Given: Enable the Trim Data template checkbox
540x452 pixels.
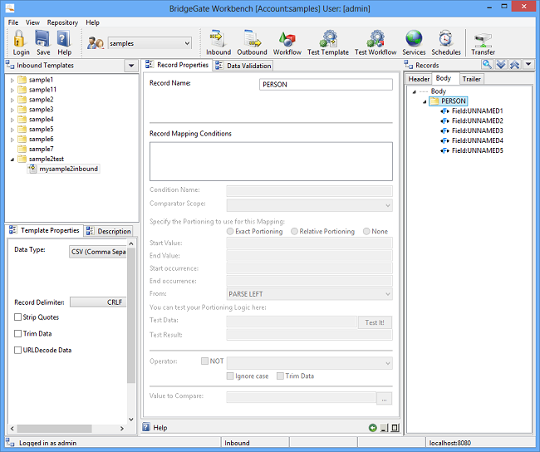Looking at the screenshot, I should tap(18, 333).
